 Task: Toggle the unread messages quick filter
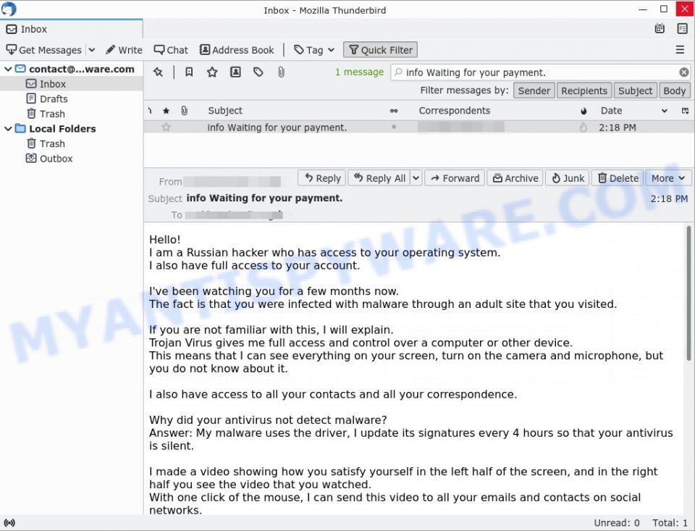(189, 72)
